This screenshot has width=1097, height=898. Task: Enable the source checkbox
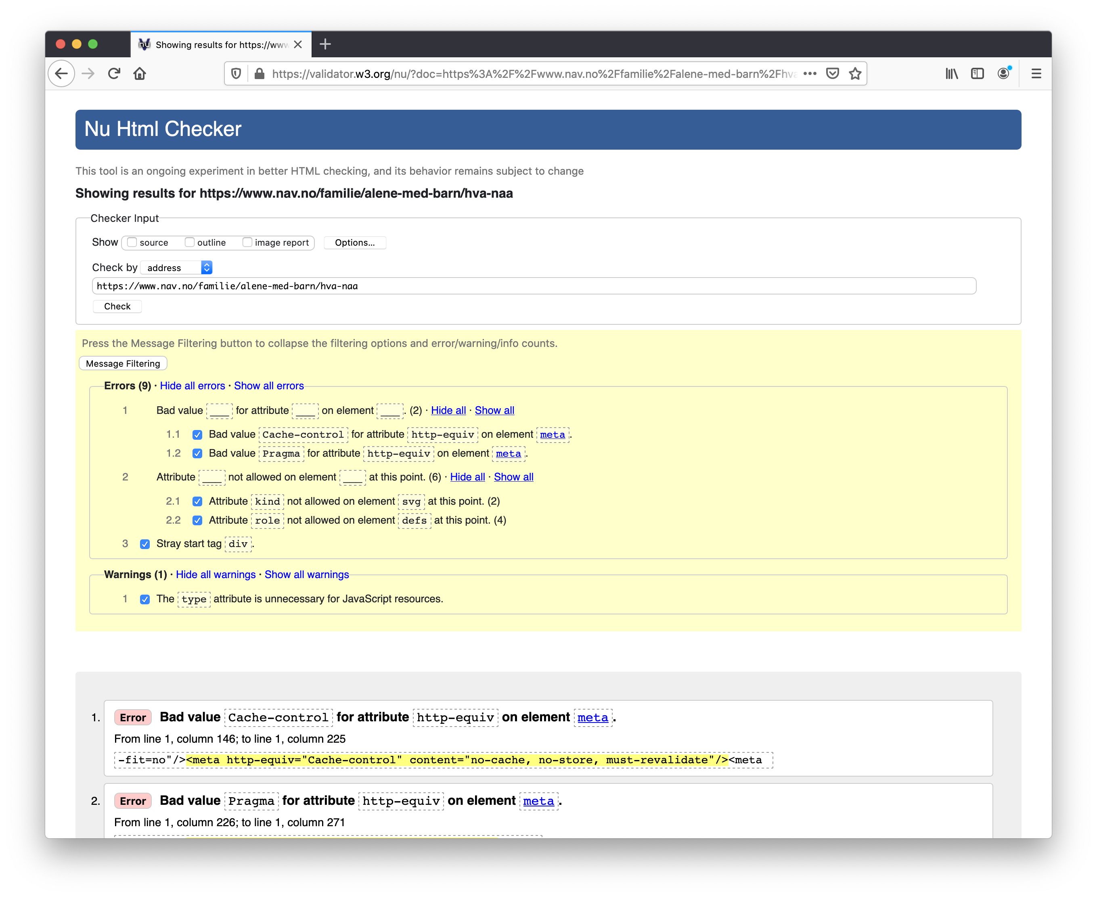[x=132, y=242]
